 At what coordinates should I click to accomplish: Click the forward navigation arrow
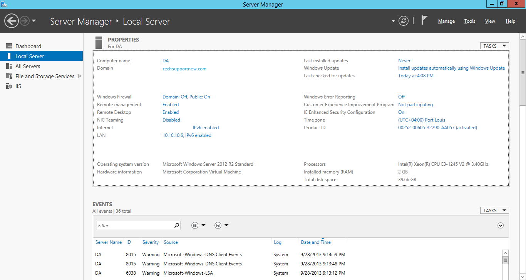[25, 21]
